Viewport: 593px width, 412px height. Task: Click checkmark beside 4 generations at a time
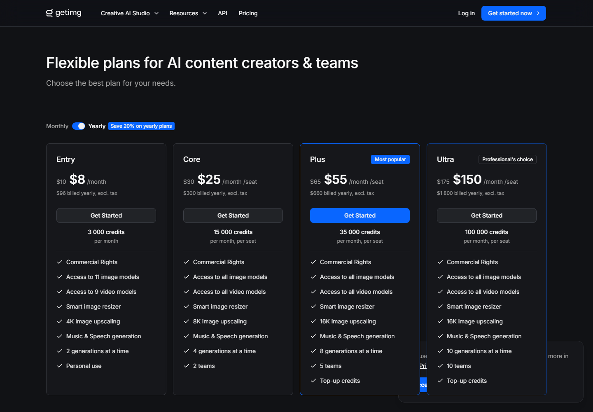(x=187, y=351)
